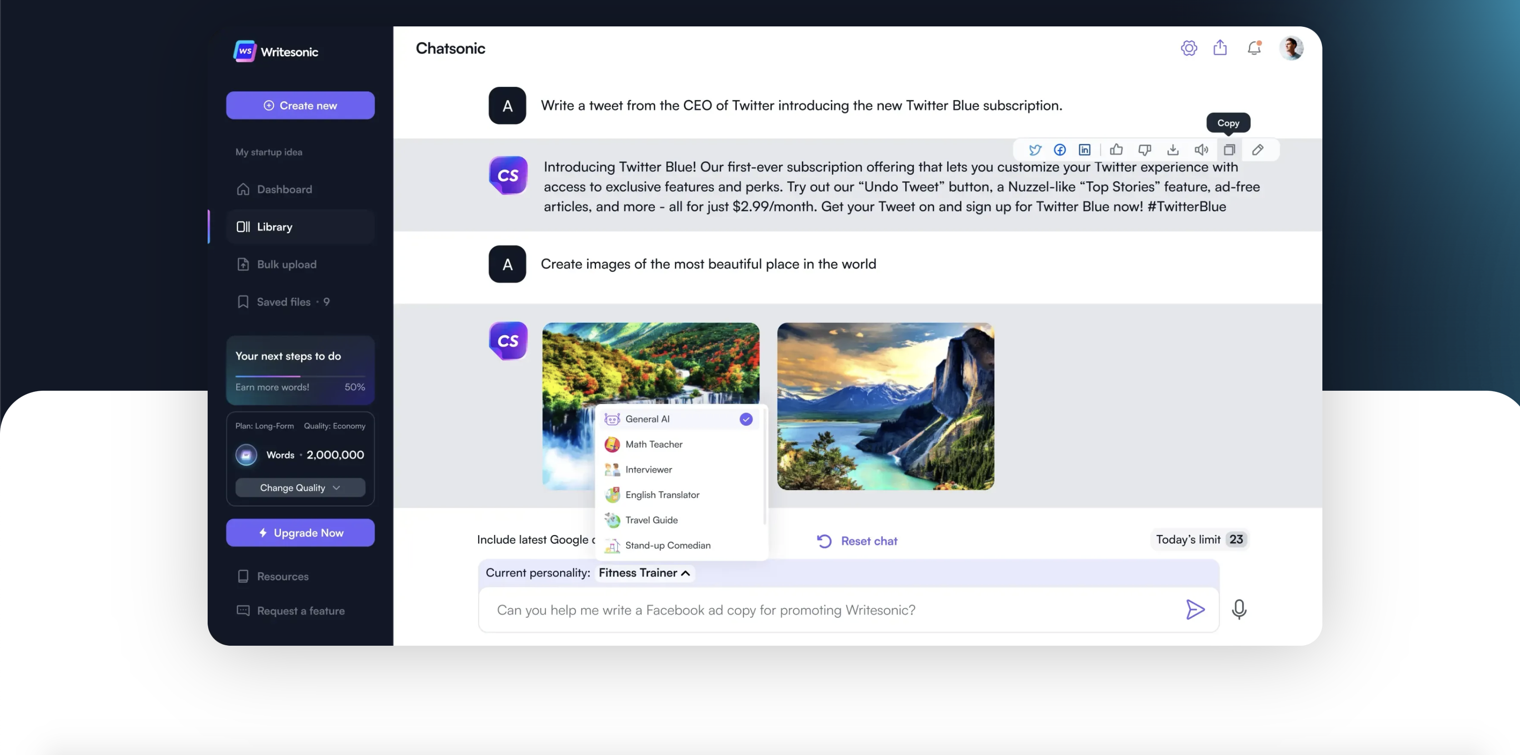Click the Upgrade Now button
The width and height of the screenshot is (1520, 755).
pyautogui.click(x=300, y=532)
